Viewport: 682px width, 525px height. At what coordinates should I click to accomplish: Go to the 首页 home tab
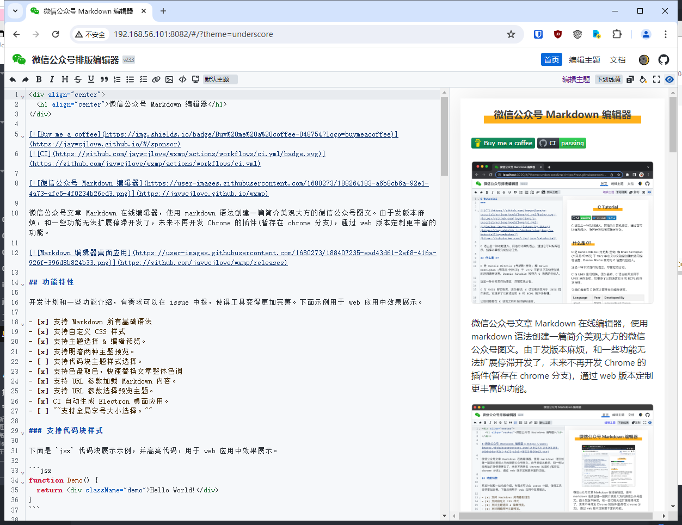coord(551,60)
